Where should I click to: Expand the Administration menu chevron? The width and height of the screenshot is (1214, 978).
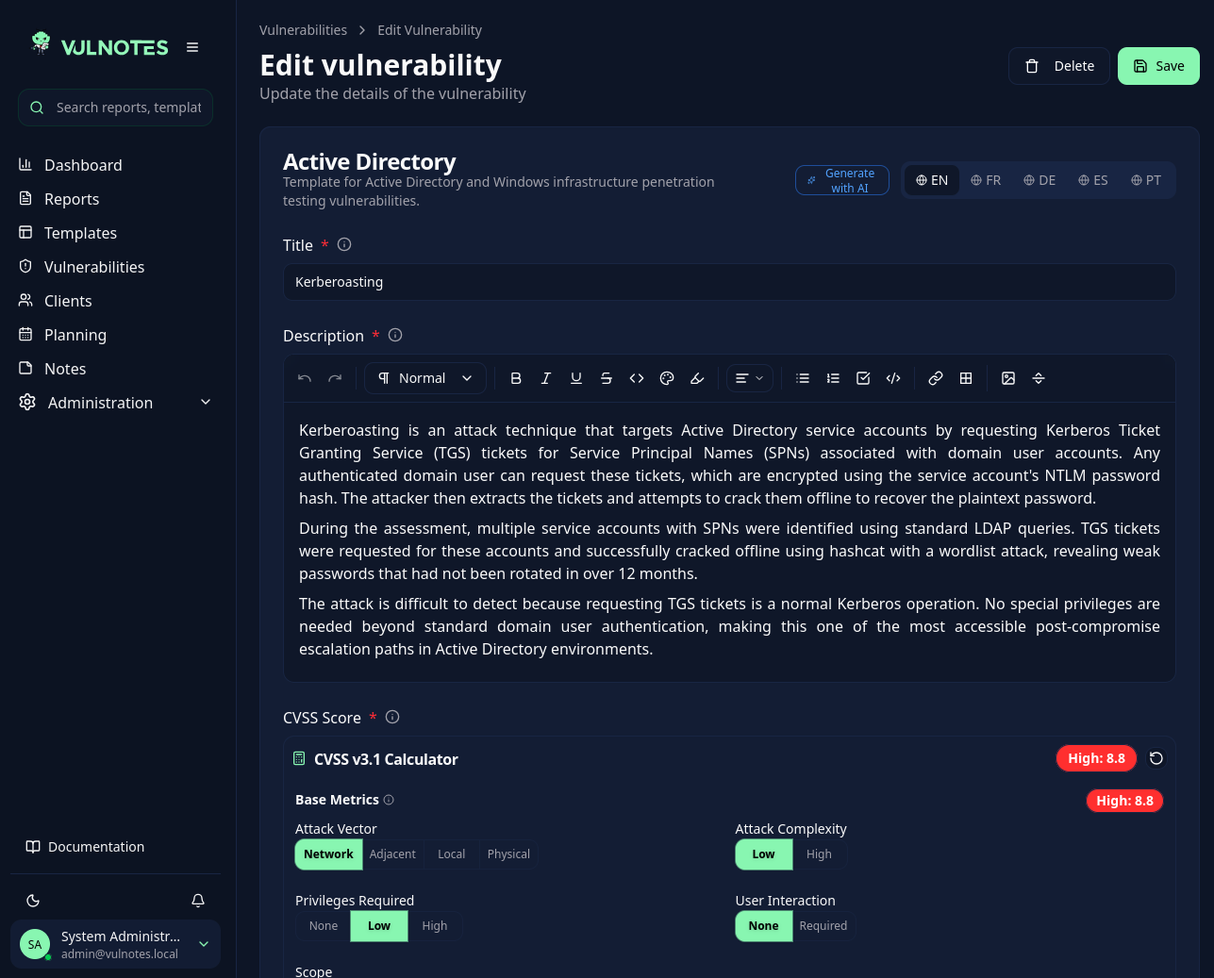[x=206, y=403]
